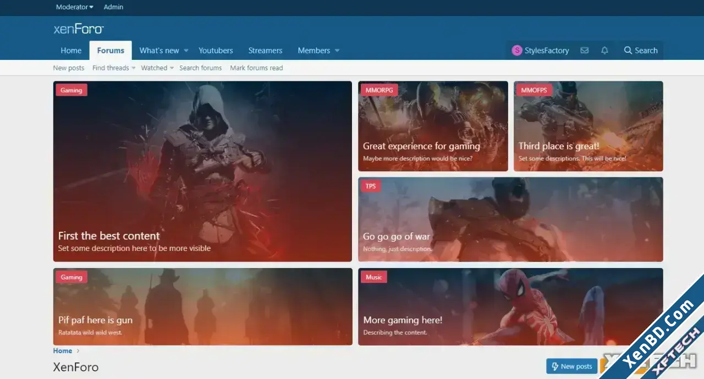Viewport: 704px width, 379px height.
Task: Click 'Maybe more description would be nice?' text
Action: 417,159
